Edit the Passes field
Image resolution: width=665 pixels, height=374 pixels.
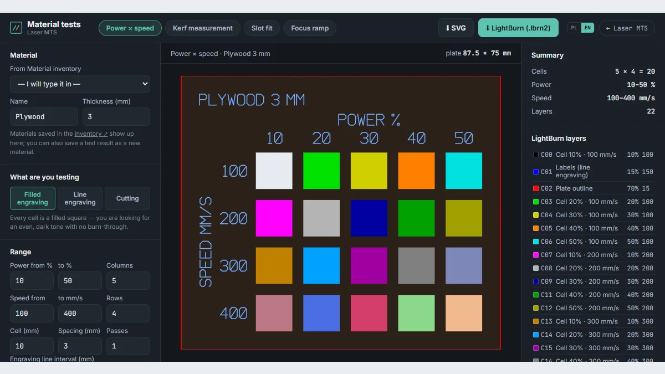pyautogui.click(x=128, y=346)
